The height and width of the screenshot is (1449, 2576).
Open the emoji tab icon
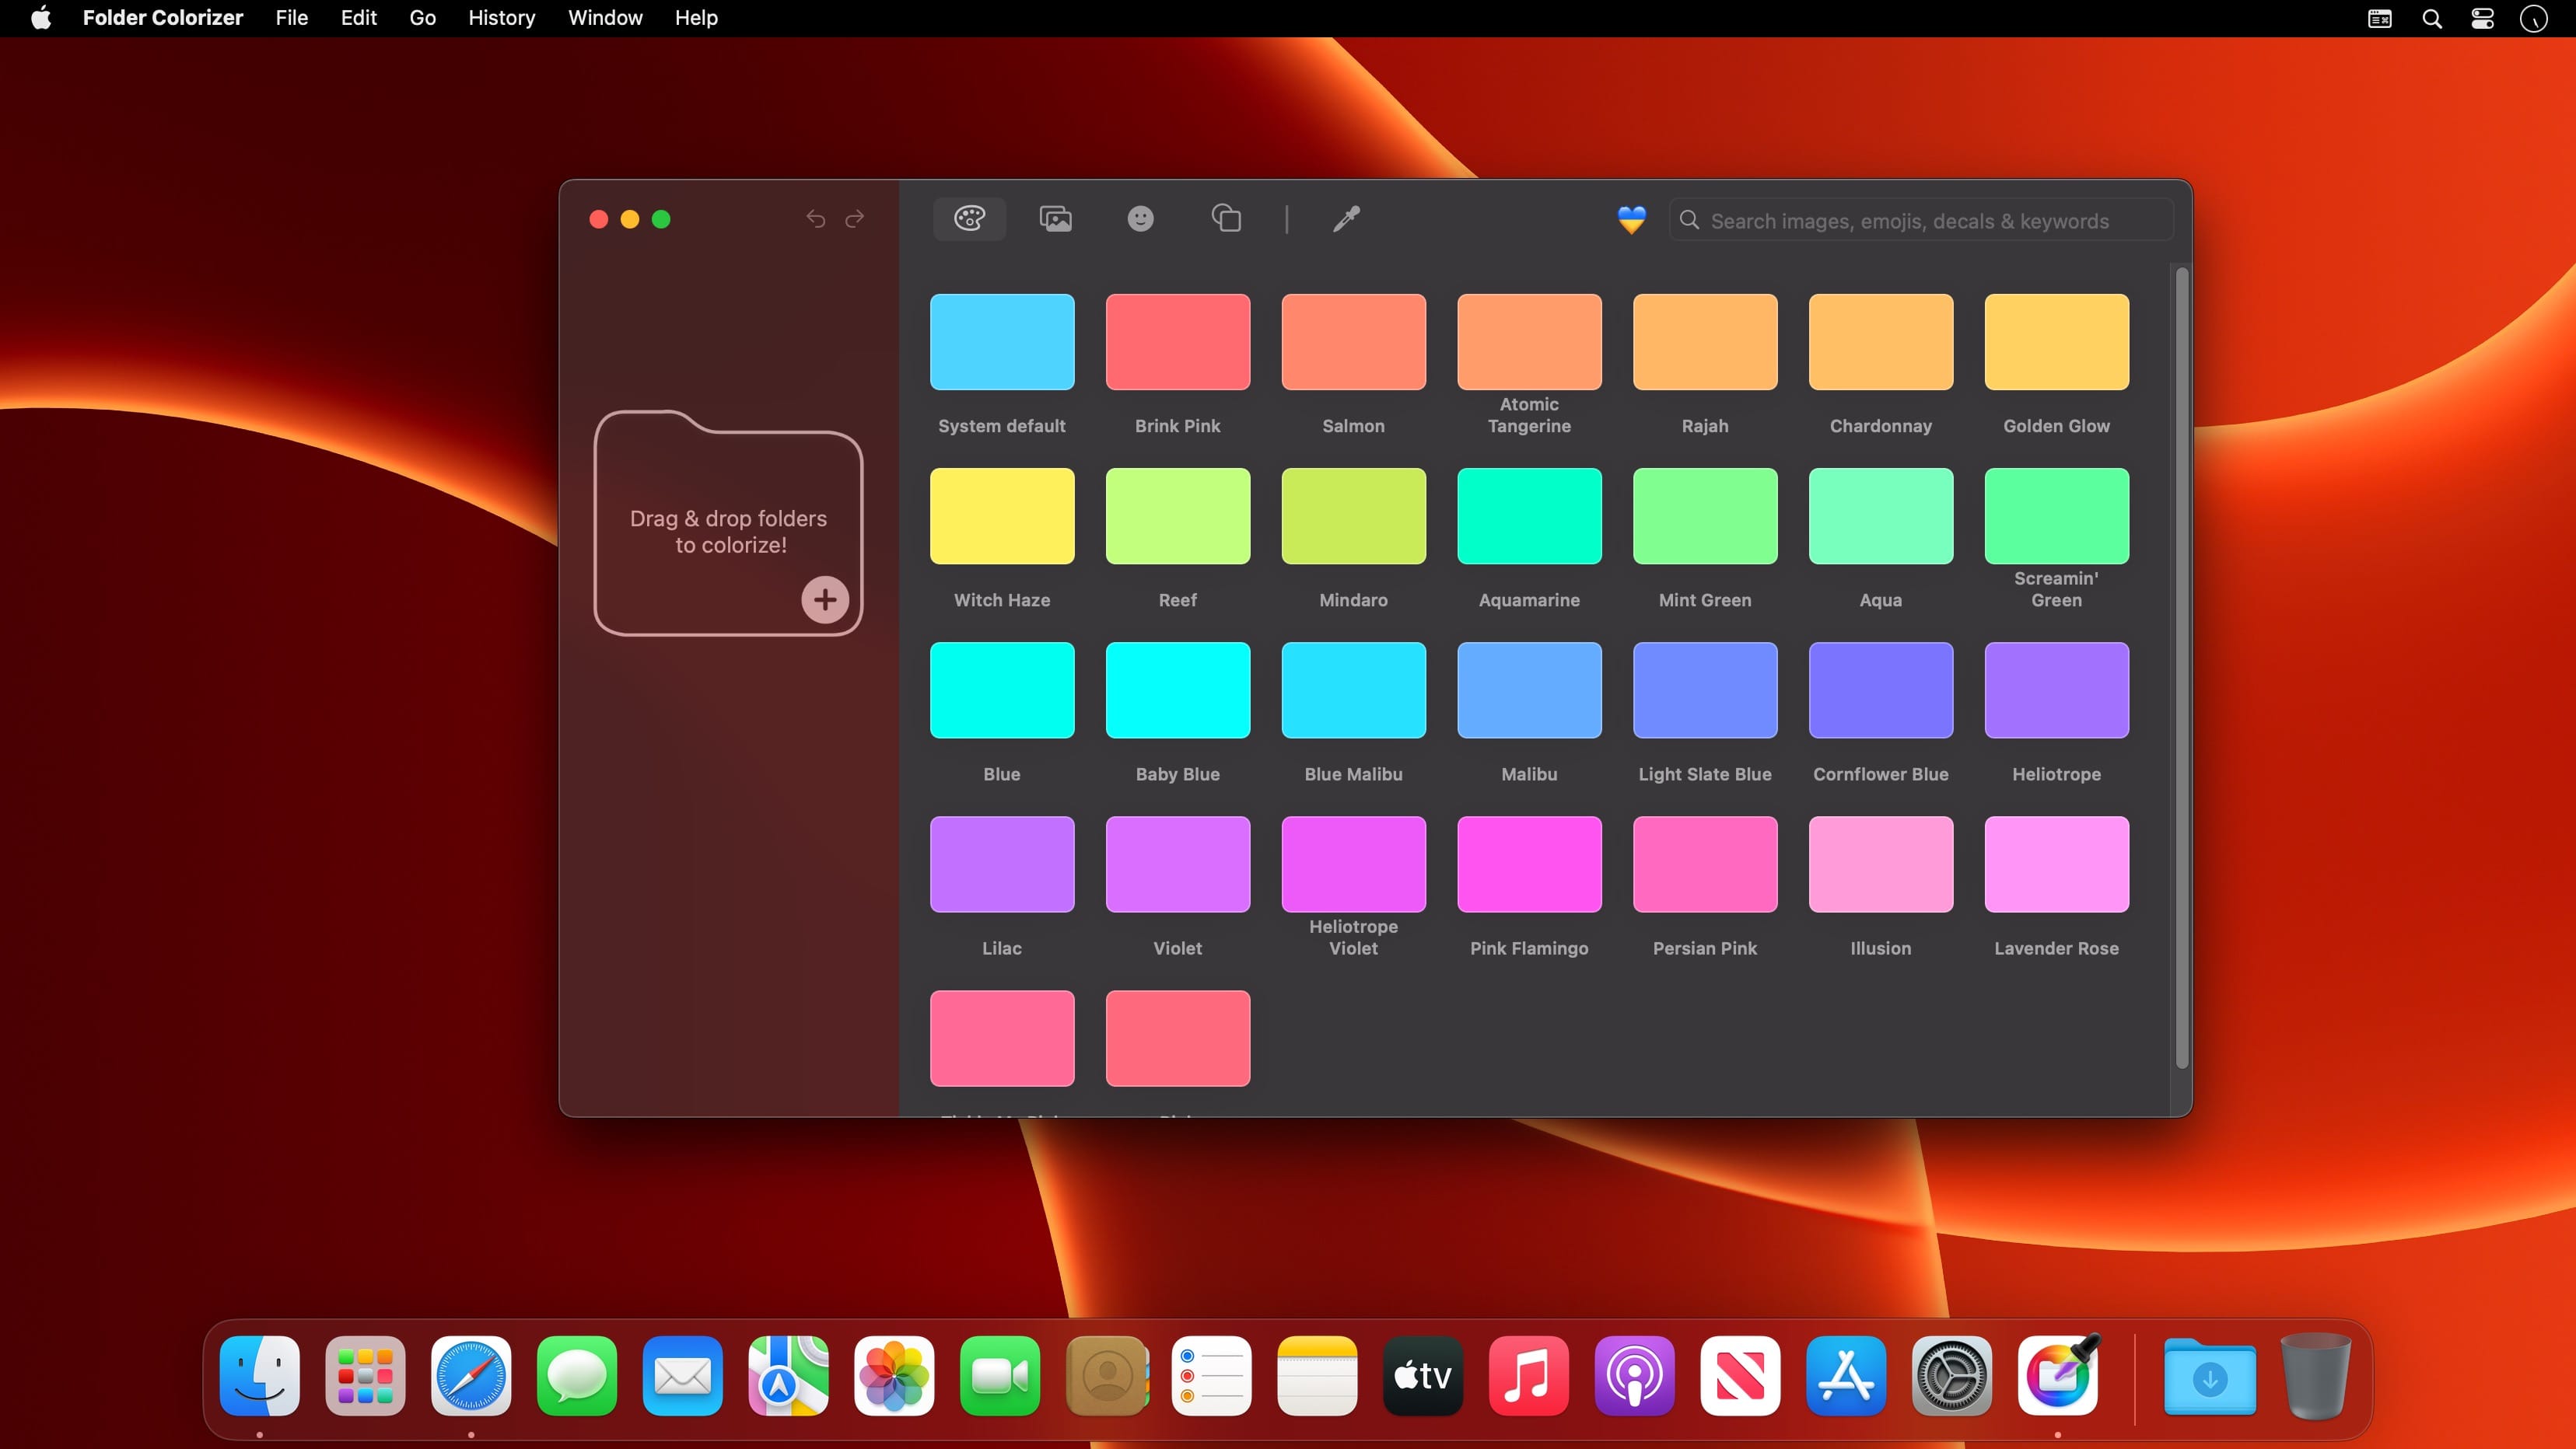[x=1140, y=218]
